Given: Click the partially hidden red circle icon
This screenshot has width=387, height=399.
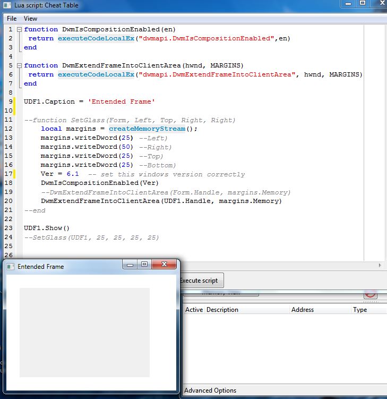Looking at the screenshot, I should tap(371, 295).
